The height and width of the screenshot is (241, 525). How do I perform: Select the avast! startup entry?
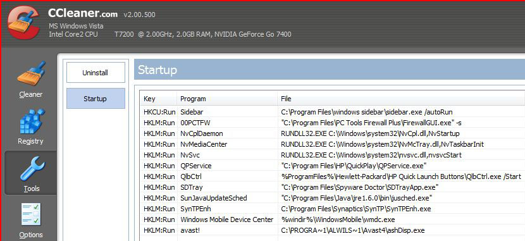(333, 230)
